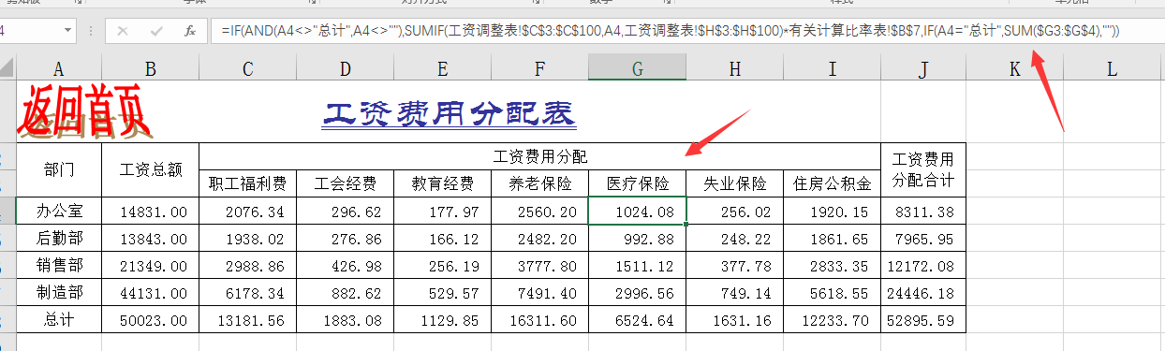Screen dimensions: 1165x351
Task: Select column K header
Action: [x=1013, y=68]
